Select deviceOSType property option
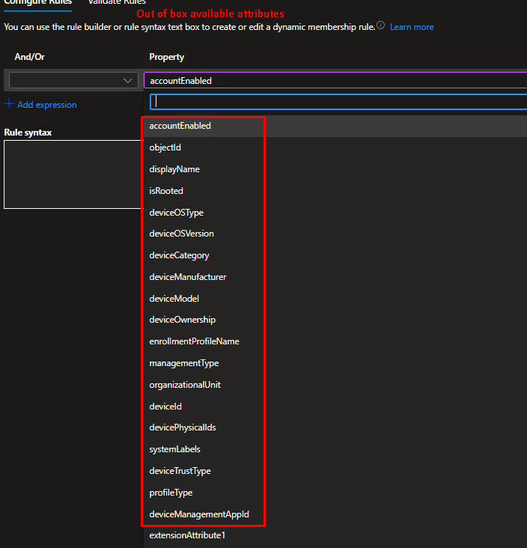 coord(176,213)
